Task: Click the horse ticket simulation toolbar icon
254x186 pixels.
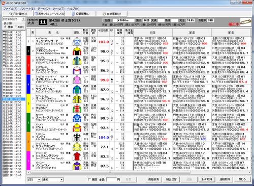Action: tap(36, 14)
